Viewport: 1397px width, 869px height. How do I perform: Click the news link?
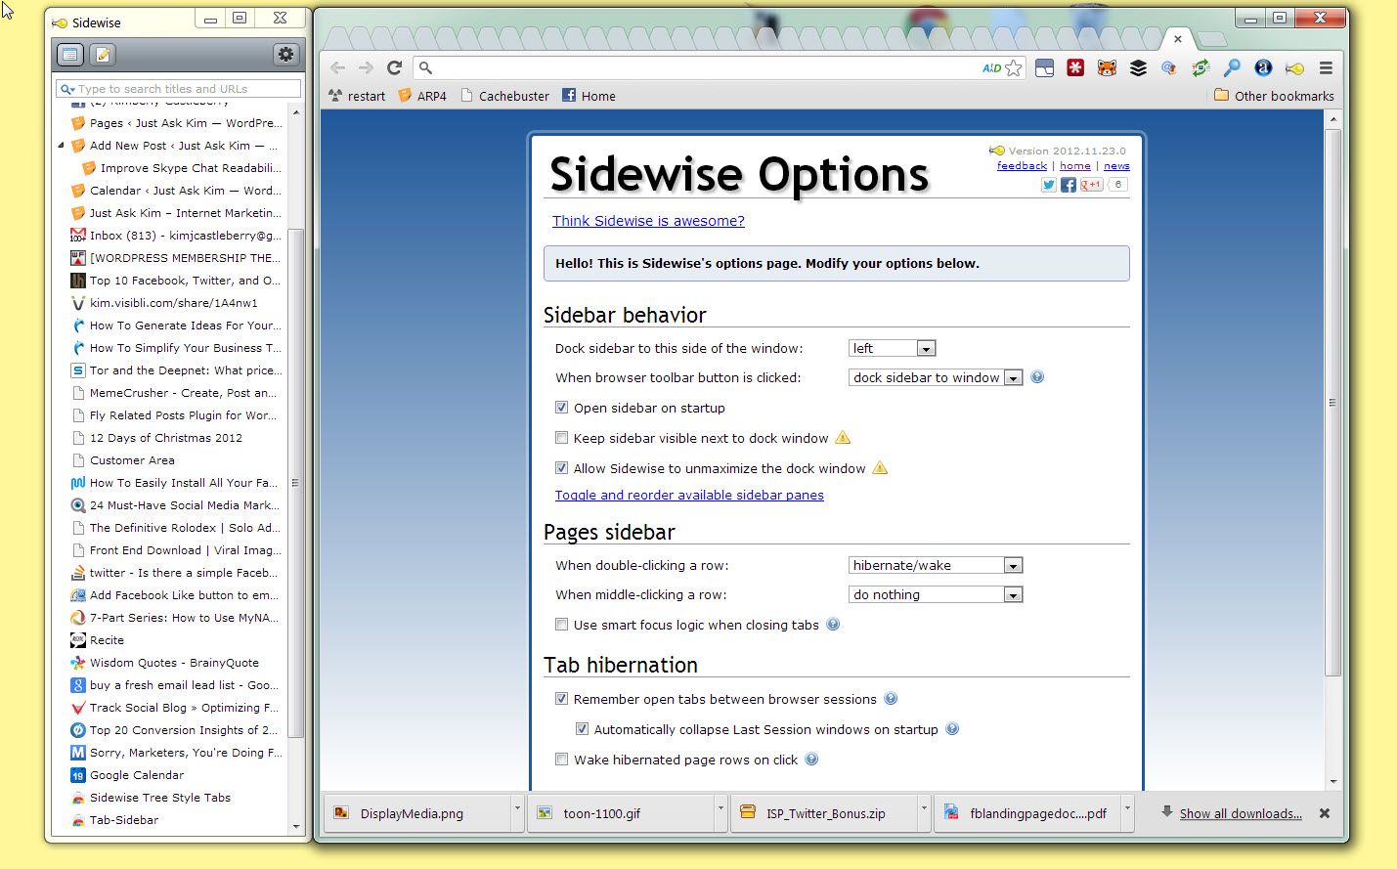1116,166
